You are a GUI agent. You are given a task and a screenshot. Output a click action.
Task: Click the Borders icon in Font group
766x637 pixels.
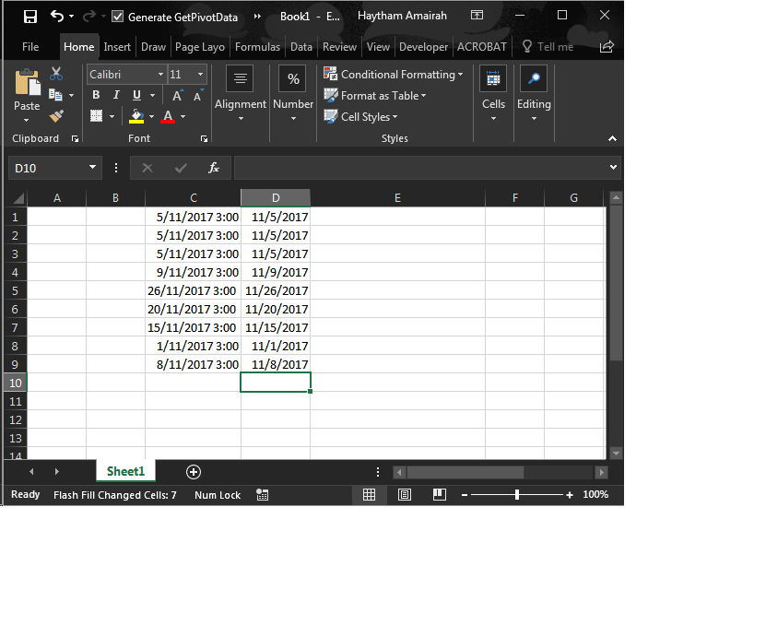point(96,116)
